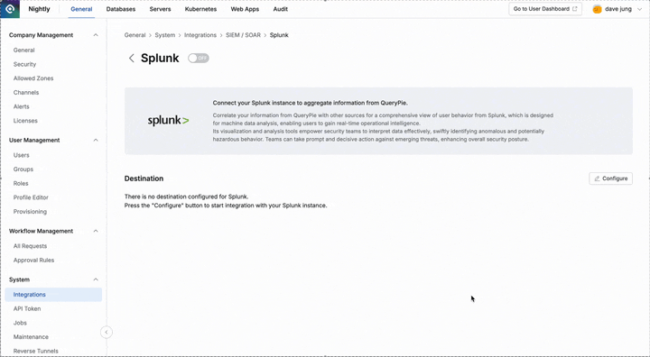Switch to the Kubernetes tab

click(200, 9)
